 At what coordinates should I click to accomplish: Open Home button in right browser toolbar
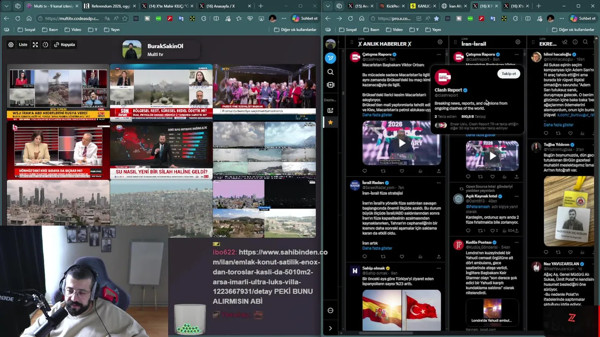(x=361, y=18)
